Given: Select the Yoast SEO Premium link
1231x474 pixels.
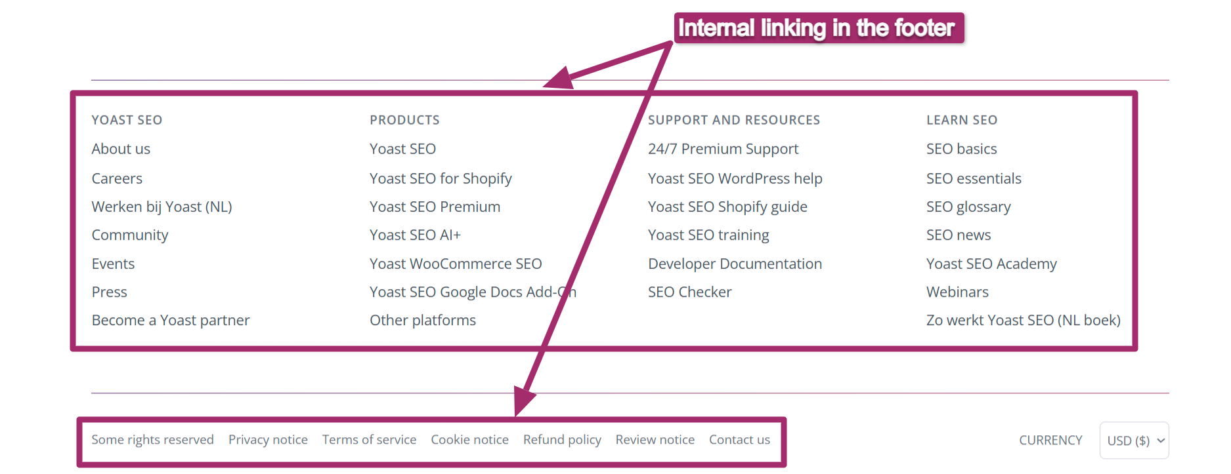Looking at the screenshot, I should coord(435,207).
